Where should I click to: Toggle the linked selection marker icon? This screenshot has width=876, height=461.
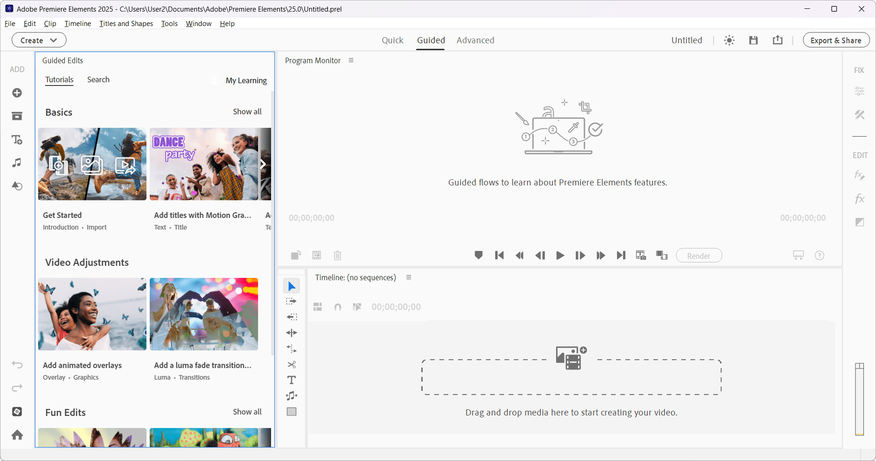tap(357, 307)
